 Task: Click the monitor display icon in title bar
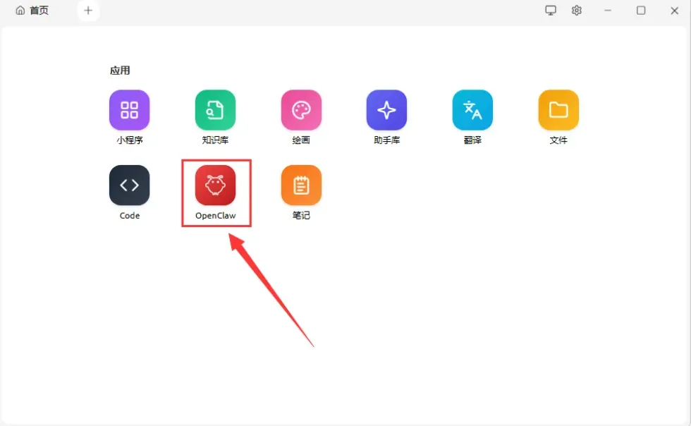[x=551, y=10]
